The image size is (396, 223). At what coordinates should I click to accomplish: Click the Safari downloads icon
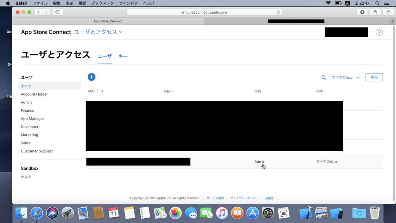362,12
